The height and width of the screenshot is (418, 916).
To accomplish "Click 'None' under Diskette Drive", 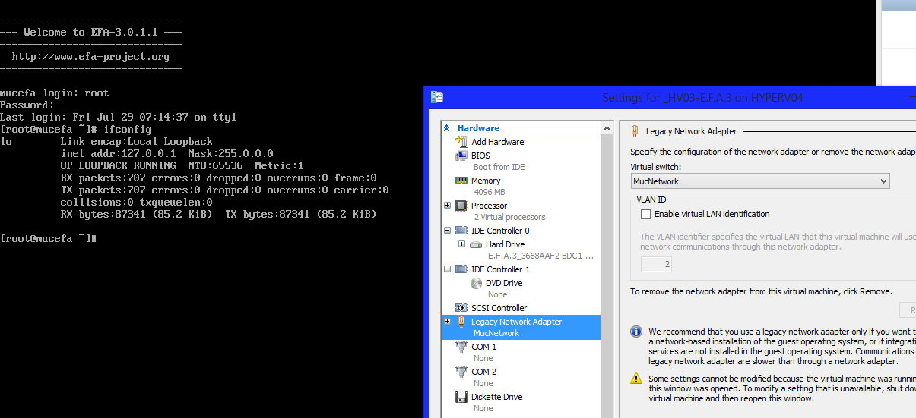I will coord(483,408).
